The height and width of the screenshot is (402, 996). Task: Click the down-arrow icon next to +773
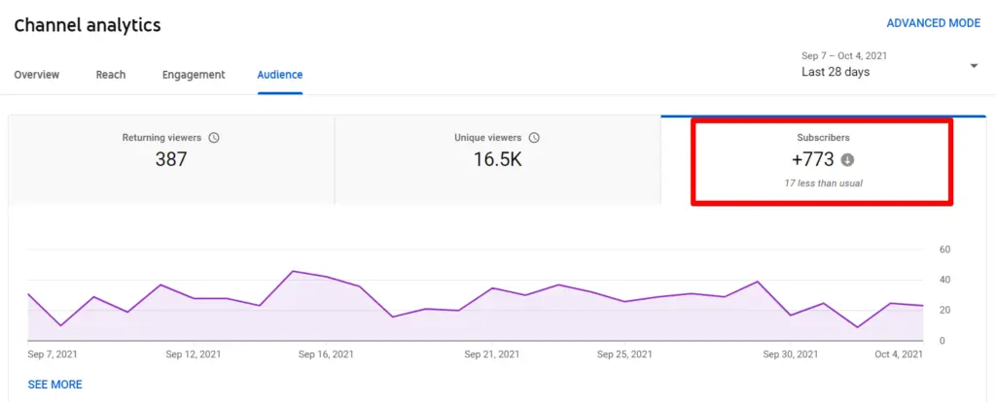(x=847, y=160)
